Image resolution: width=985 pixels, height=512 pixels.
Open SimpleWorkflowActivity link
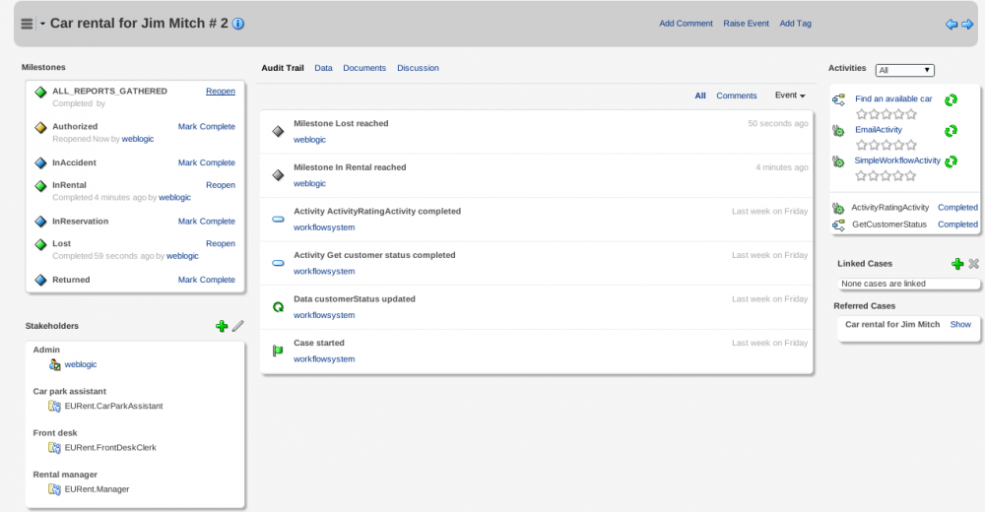[x=897, y=160]
